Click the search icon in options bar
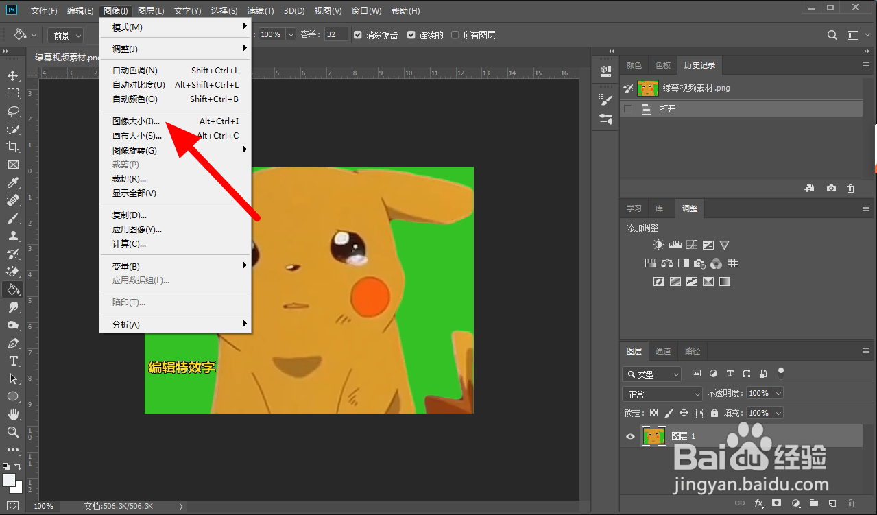 (832, 35)
